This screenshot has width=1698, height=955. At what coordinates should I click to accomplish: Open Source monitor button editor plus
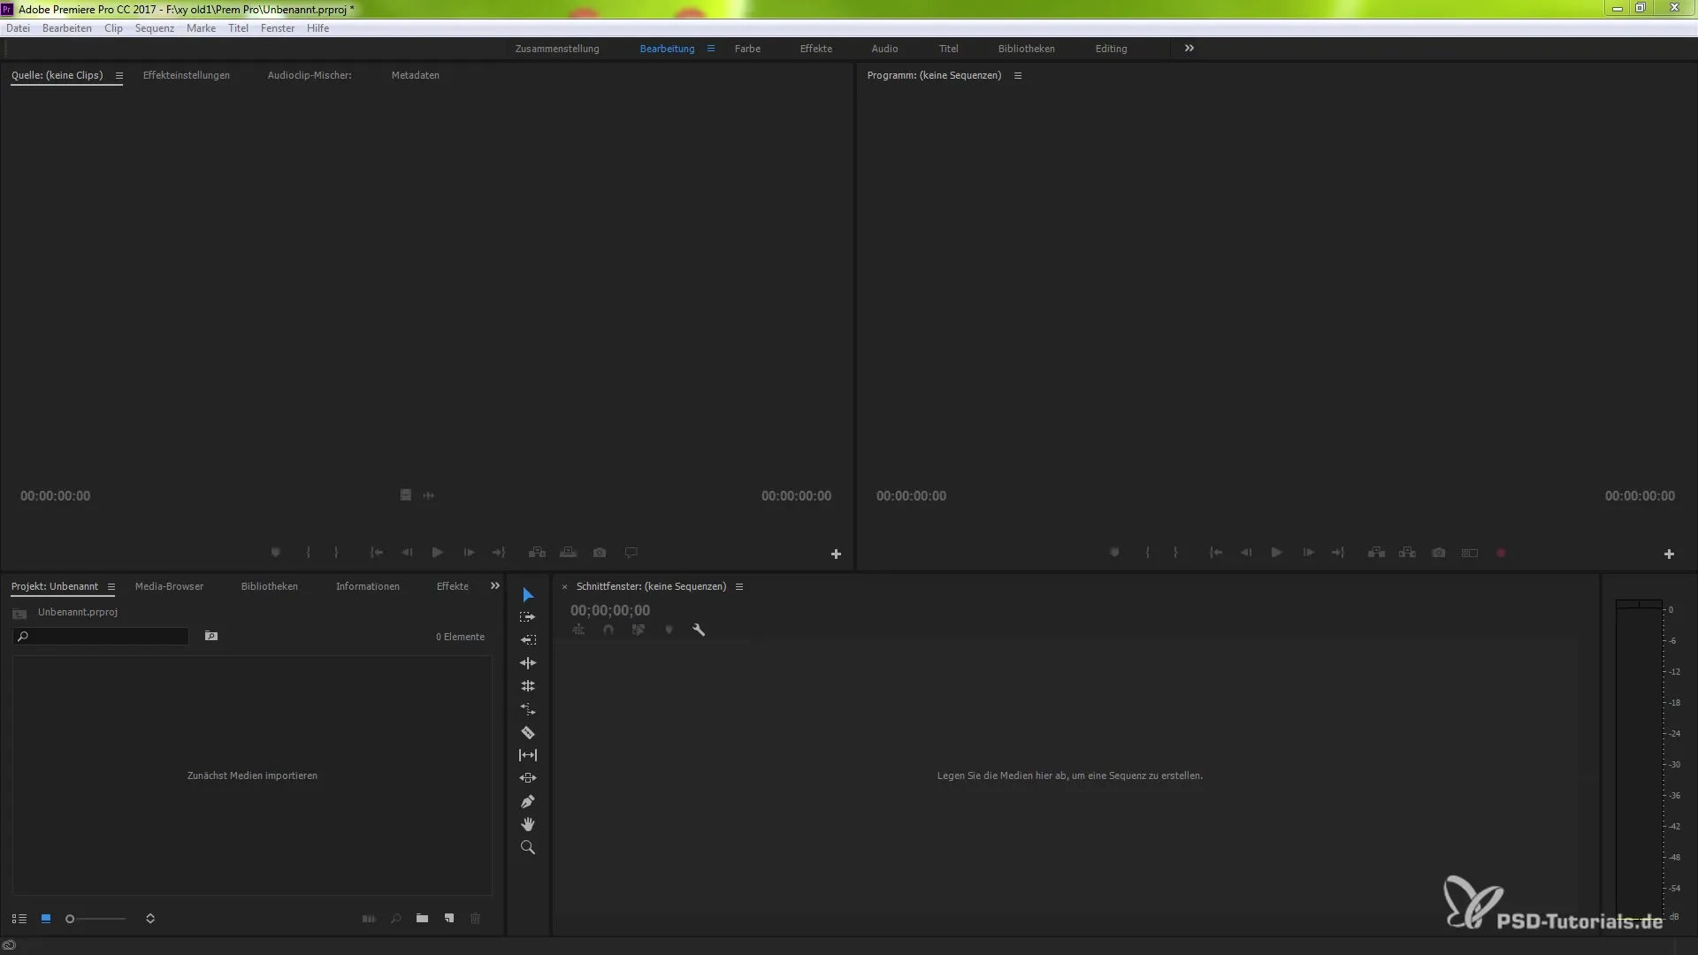coord(836,554)
